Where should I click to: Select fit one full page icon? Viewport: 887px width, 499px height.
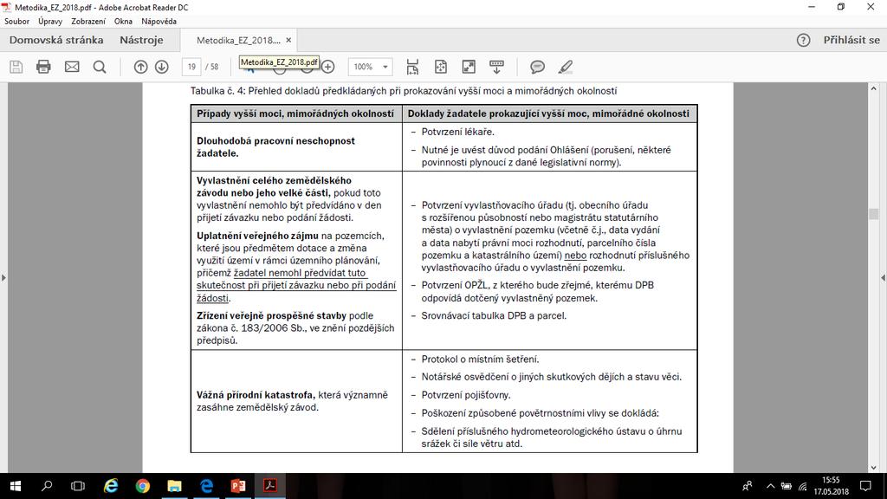tap(441, 67)
